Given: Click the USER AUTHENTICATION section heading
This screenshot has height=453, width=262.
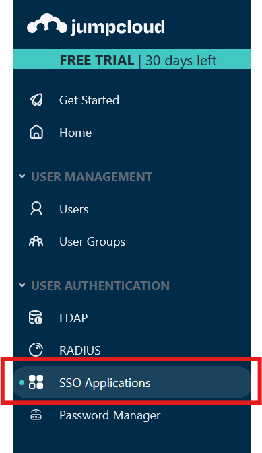Looking at the screenshot, I should pos(100,285).
